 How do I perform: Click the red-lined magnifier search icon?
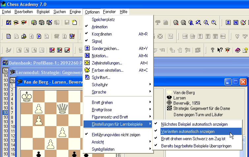(x=176, y=23)
